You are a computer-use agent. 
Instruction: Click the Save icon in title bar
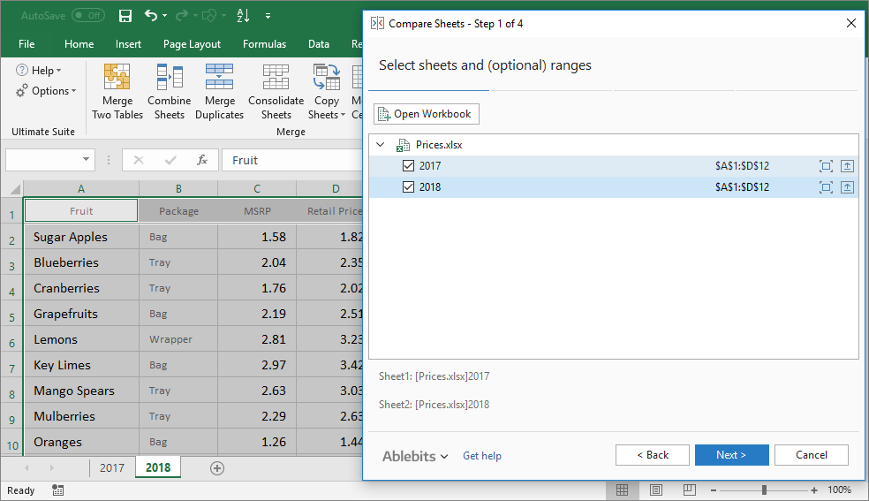pyautogui.click(x=125, y=16)
